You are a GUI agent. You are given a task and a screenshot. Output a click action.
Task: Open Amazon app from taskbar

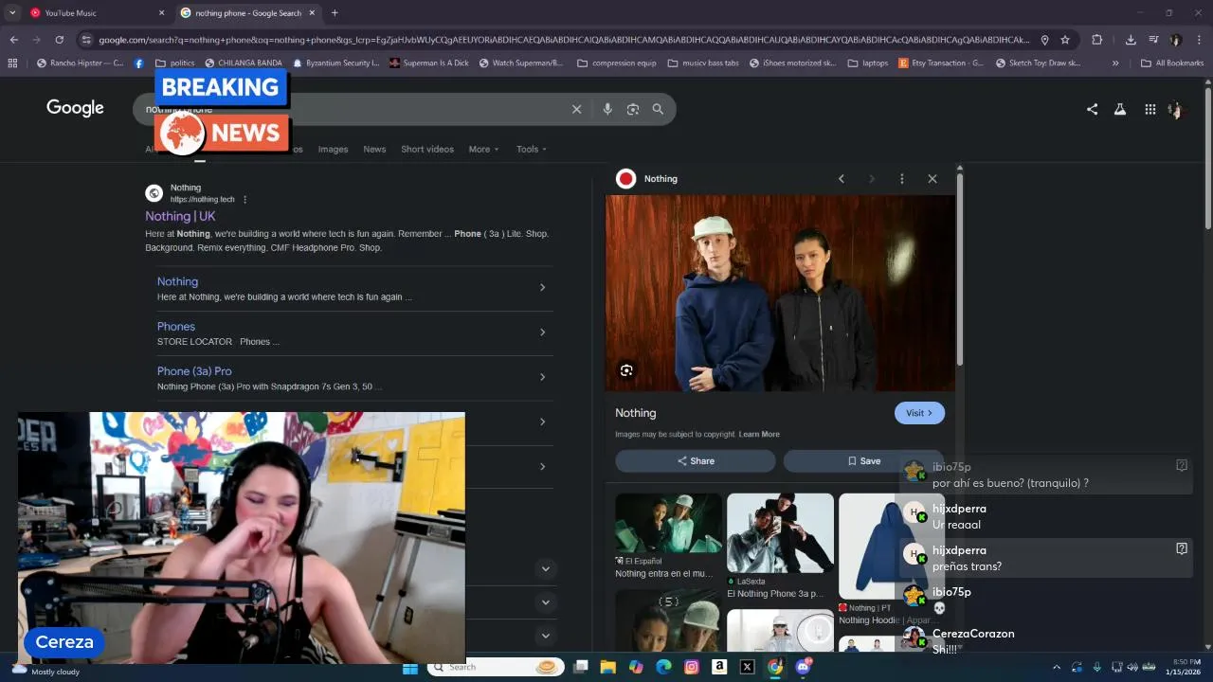point(719,667)
